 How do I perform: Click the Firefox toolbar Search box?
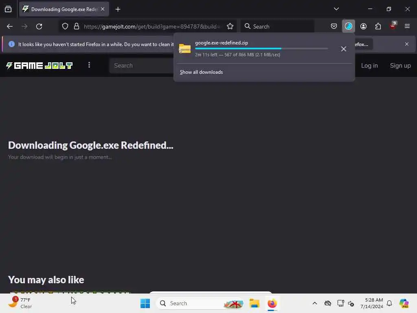click(x=277, y=26)
